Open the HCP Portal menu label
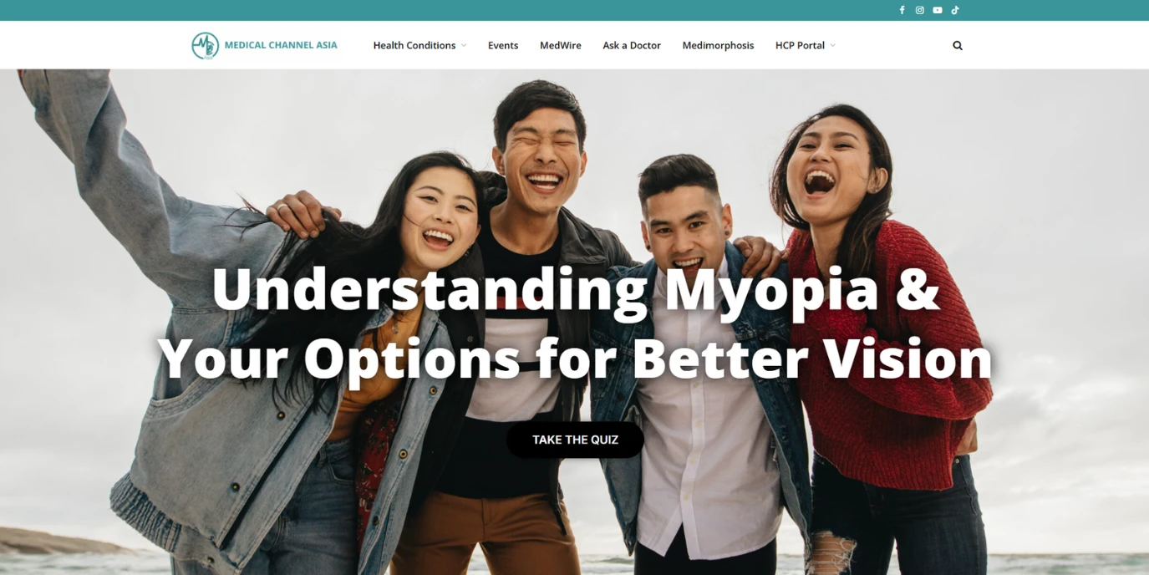 (x=800, y=45)
